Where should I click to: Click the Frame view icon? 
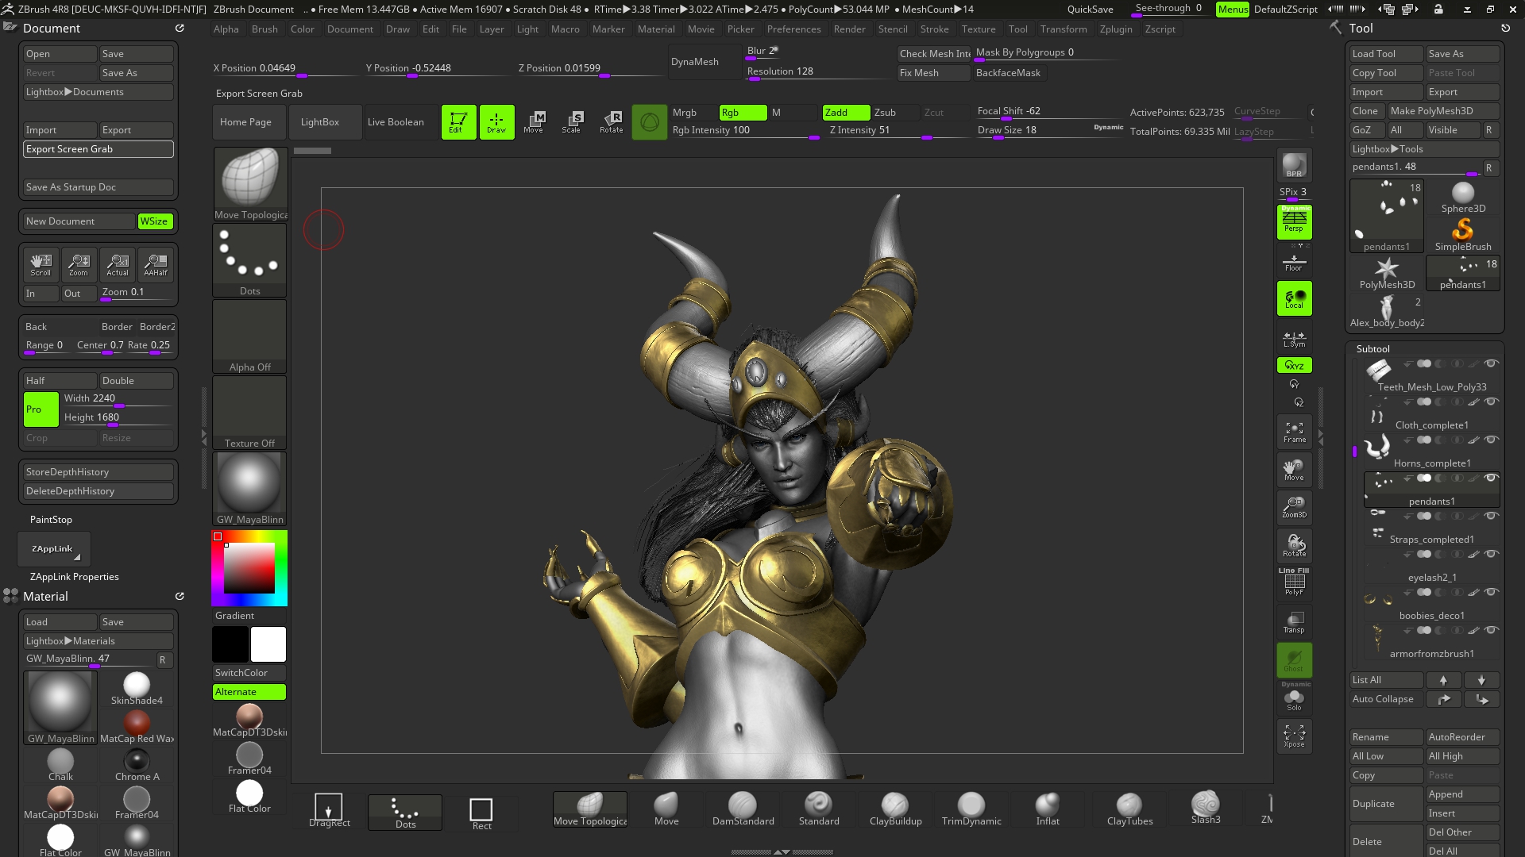[1294, 432]
